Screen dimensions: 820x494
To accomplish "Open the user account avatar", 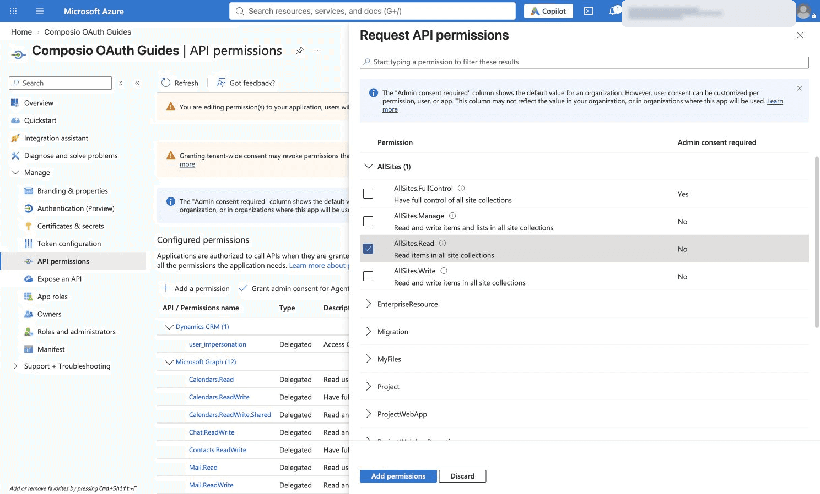I will point(804,11).
